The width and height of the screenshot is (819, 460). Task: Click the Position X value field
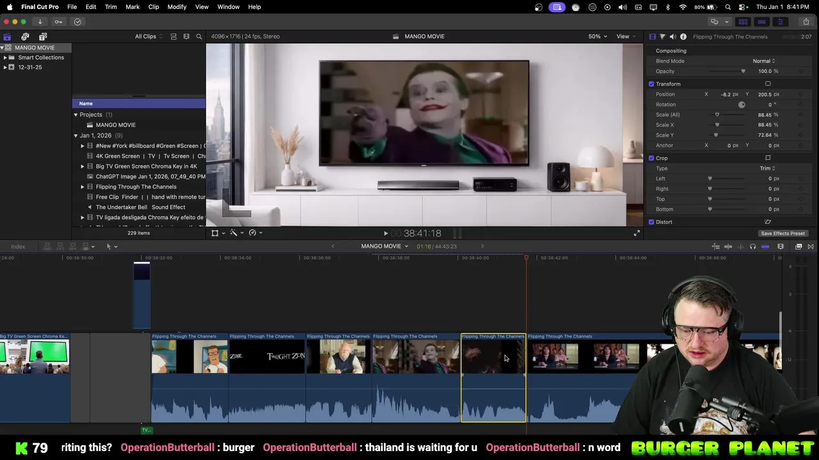[725, 94]
